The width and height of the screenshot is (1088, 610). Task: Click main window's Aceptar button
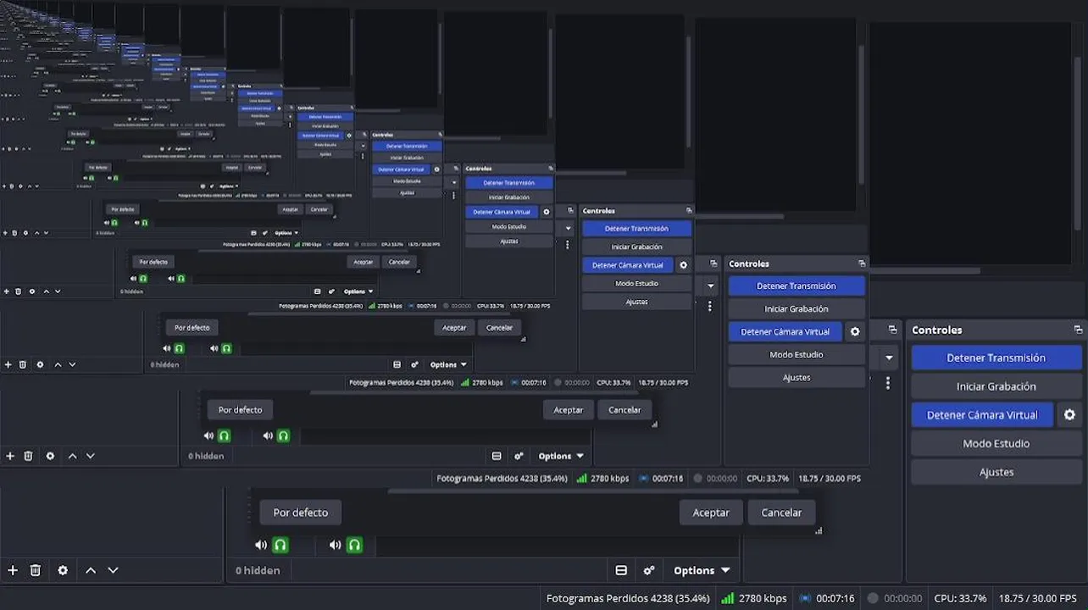coord(711,513)
